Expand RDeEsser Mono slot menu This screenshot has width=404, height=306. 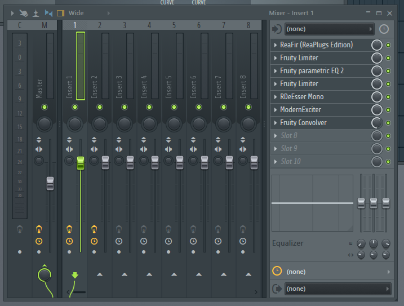(x=276, y=97)
